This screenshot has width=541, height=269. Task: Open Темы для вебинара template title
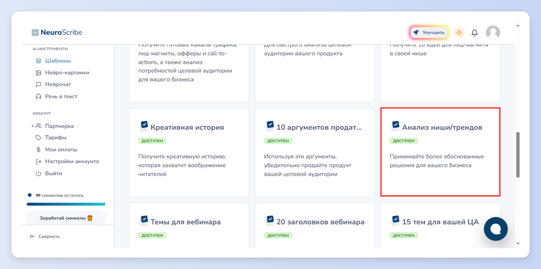tap(185, 222)
